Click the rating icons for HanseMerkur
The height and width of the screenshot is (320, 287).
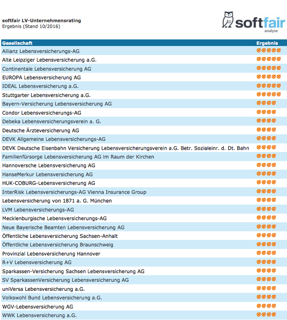[x=266, y=174]
